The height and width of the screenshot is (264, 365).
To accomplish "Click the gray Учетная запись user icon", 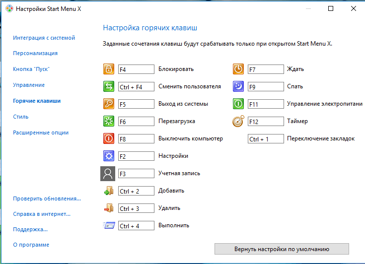I will (x=108, y=174).
